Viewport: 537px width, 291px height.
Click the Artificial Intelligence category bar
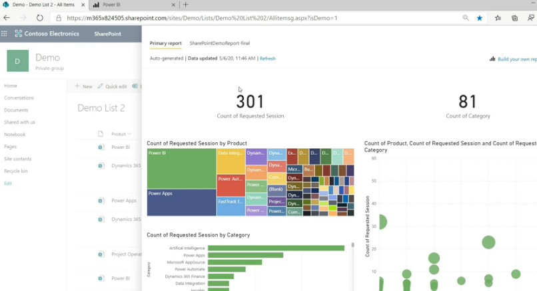click(276, 248)
